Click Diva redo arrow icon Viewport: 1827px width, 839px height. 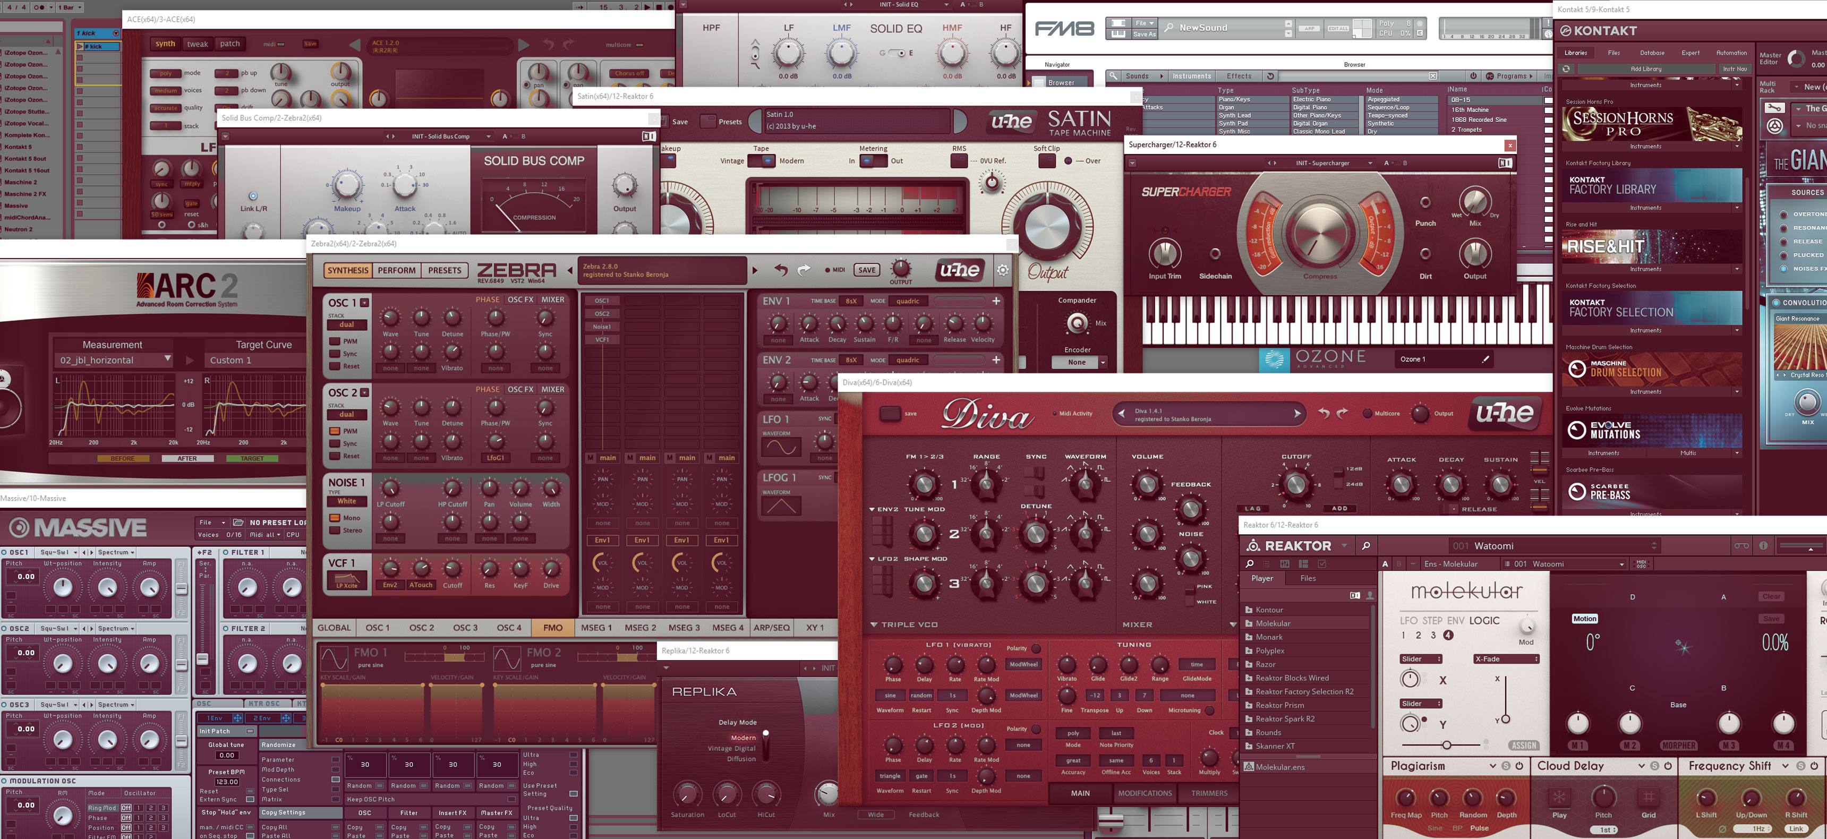tap(1342, 413)
